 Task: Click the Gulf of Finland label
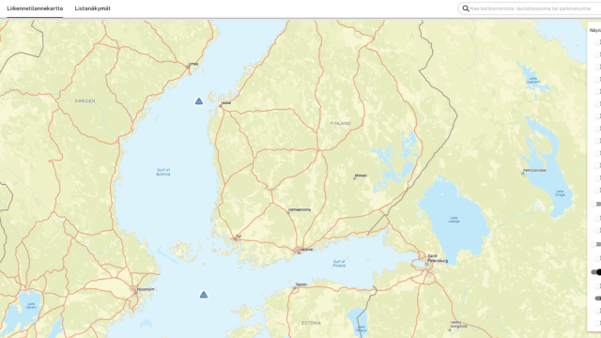pos(339,263)
